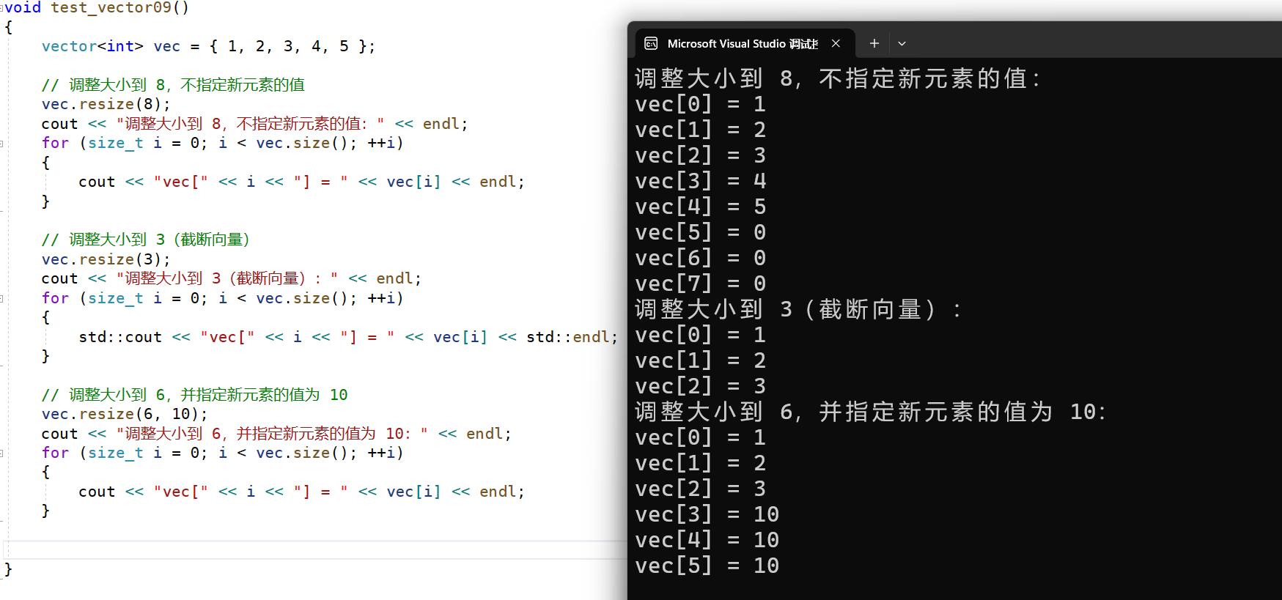This screenshot has height=600, width=1282.
Task: Collapse the test_vector09 function outline marker
Action: (1, 8)
